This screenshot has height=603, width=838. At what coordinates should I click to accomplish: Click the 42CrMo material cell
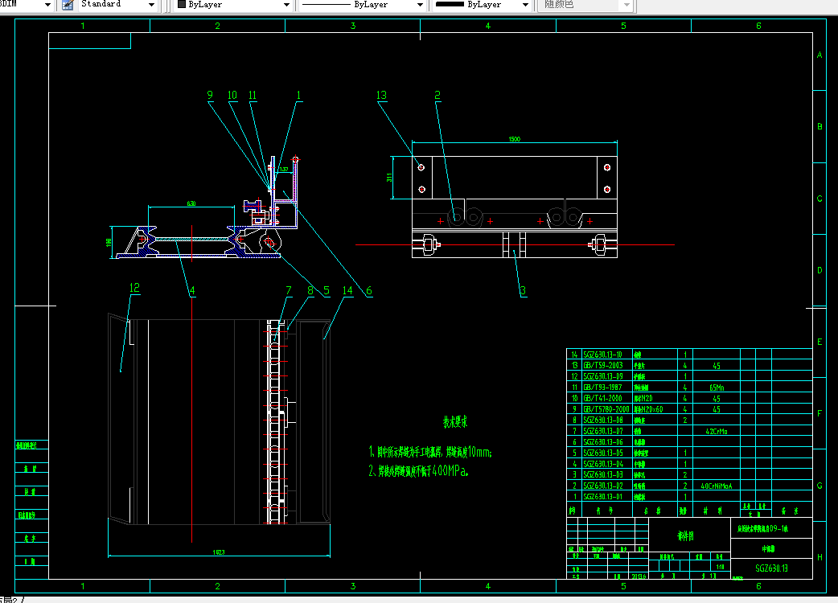(716, 432)
